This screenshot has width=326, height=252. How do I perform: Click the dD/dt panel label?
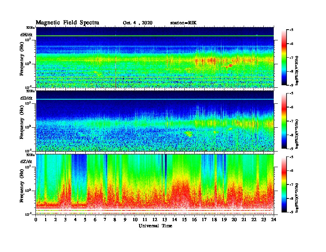pos(26,98)
